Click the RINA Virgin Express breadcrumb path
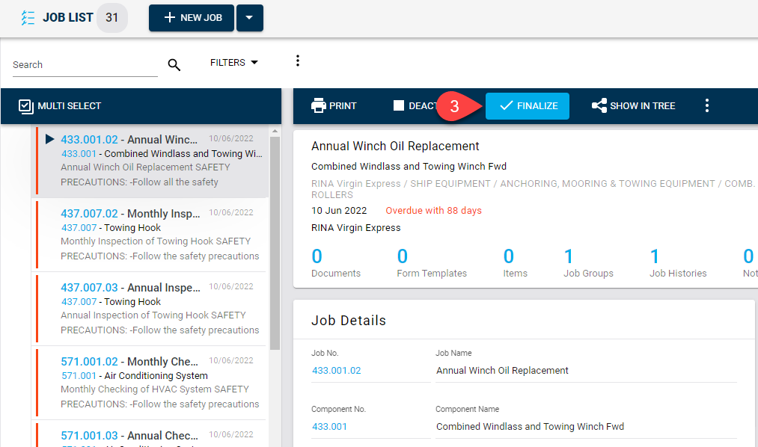Image resolution: width=758 pixels, height=447 pixels. 533,189
